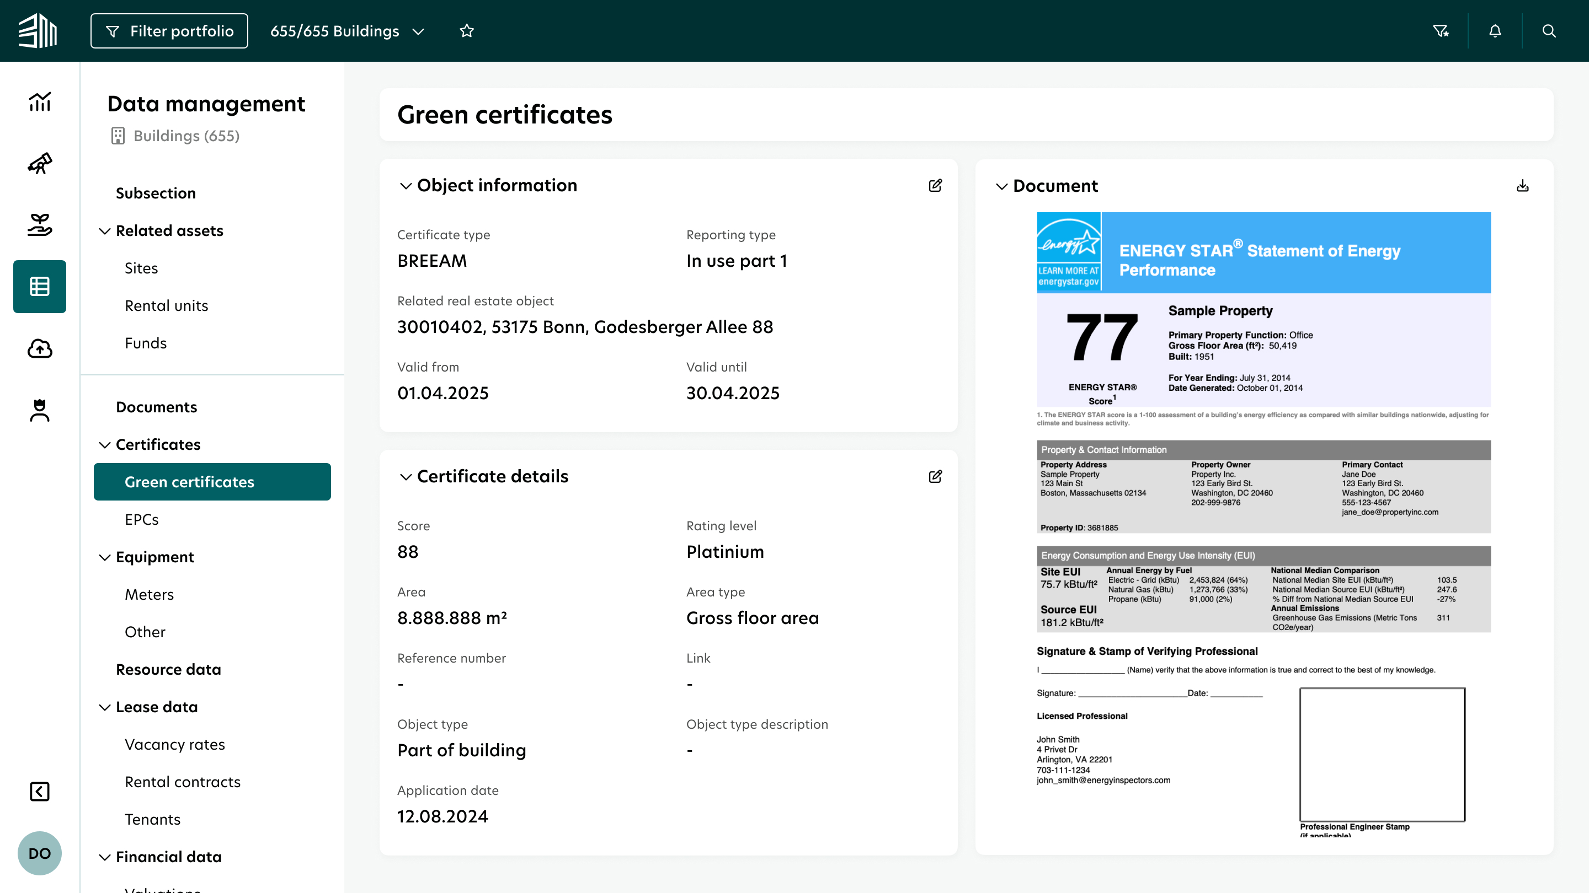This screenshot has width=1589, height=893.
Task: Open the cloud upload sidebar icon
Action: tap(40, 348)
